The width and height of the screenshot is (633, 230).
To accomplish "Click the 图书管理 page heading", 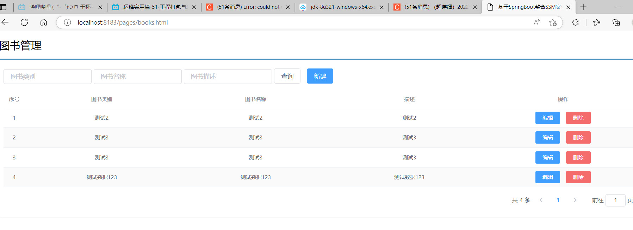I will (21, 46).
